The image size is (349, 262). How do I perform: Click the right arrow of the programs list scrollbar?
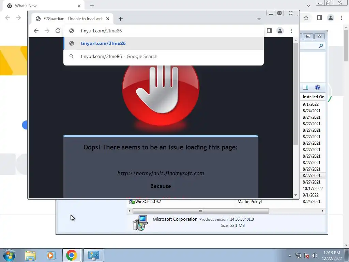[x=322, y=211]
